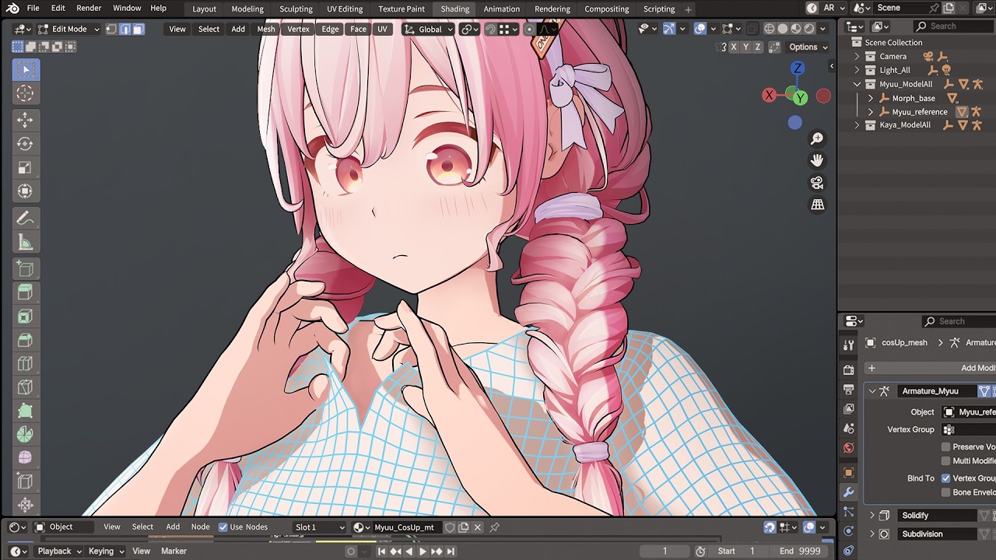
Task: Toggle X axis mirror button
Action: (734, 47)
